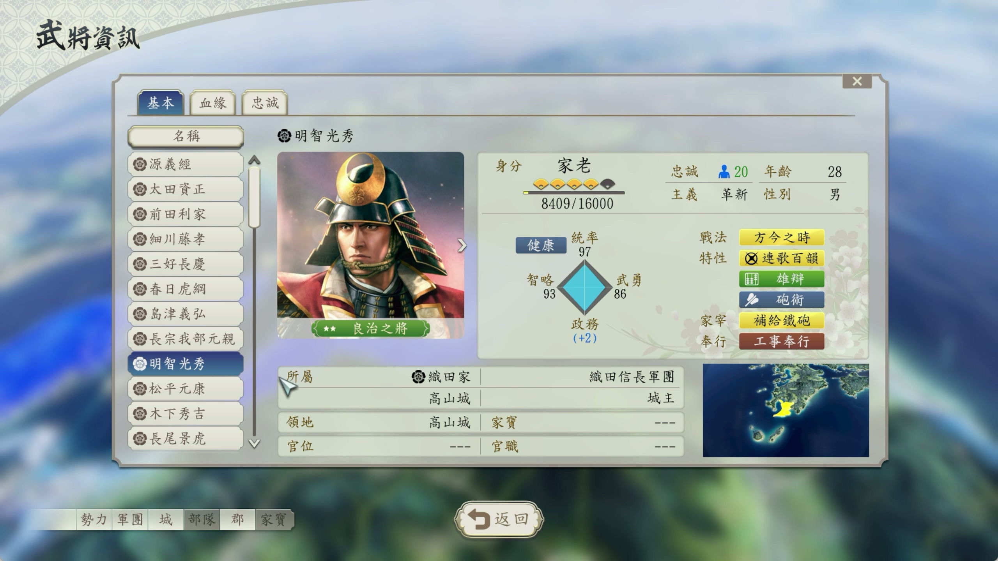The width and height of the screenshot is (998, 561).
Task: Click the officer list down arrow
Action: click(x=254, y=443)
